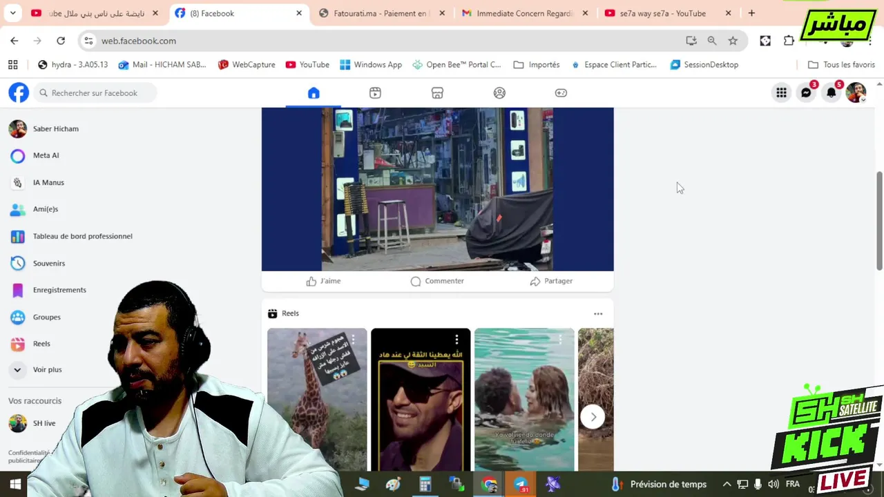
Task: Switch to the Immediate Concern Gmail tab
Action: 525,13
